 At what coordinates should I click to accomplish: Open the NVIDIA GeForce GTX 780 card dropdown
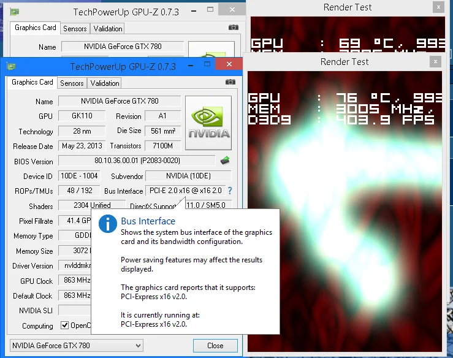tap(76, 346)
